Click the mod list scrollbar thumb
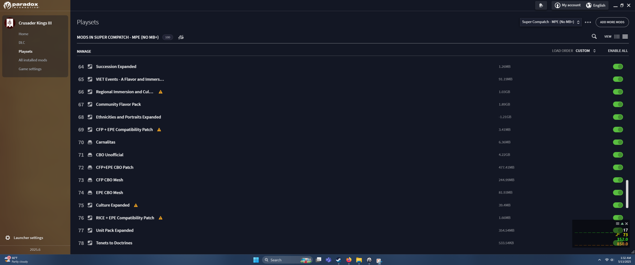Viewport: 635px width, 265px height. pos(627,194)
